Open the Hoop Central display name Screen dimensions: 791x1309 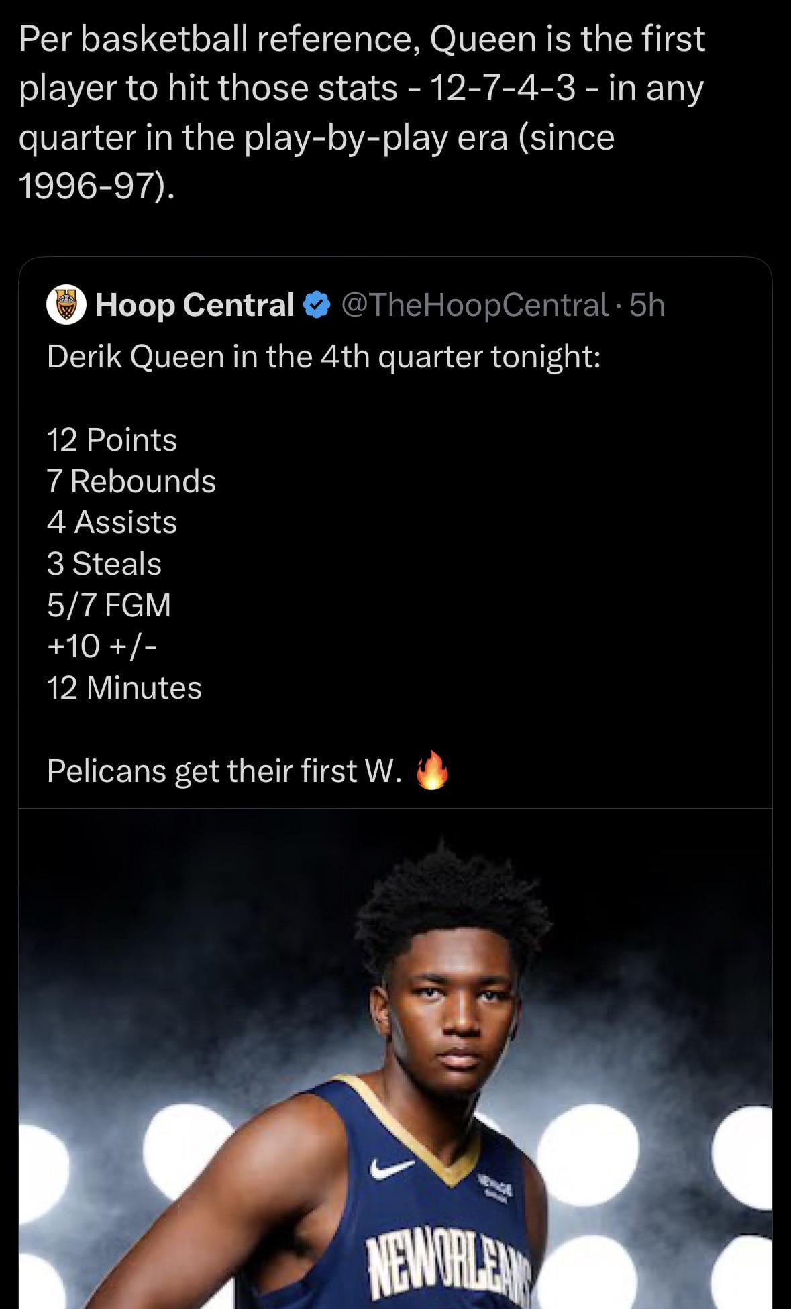click(195, 305)
